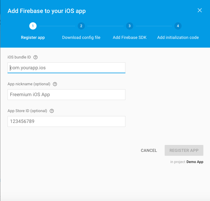This screenshot has width=210, height=201.
Task: Click into the App nickname field
Action: click(x=66, y=95)
